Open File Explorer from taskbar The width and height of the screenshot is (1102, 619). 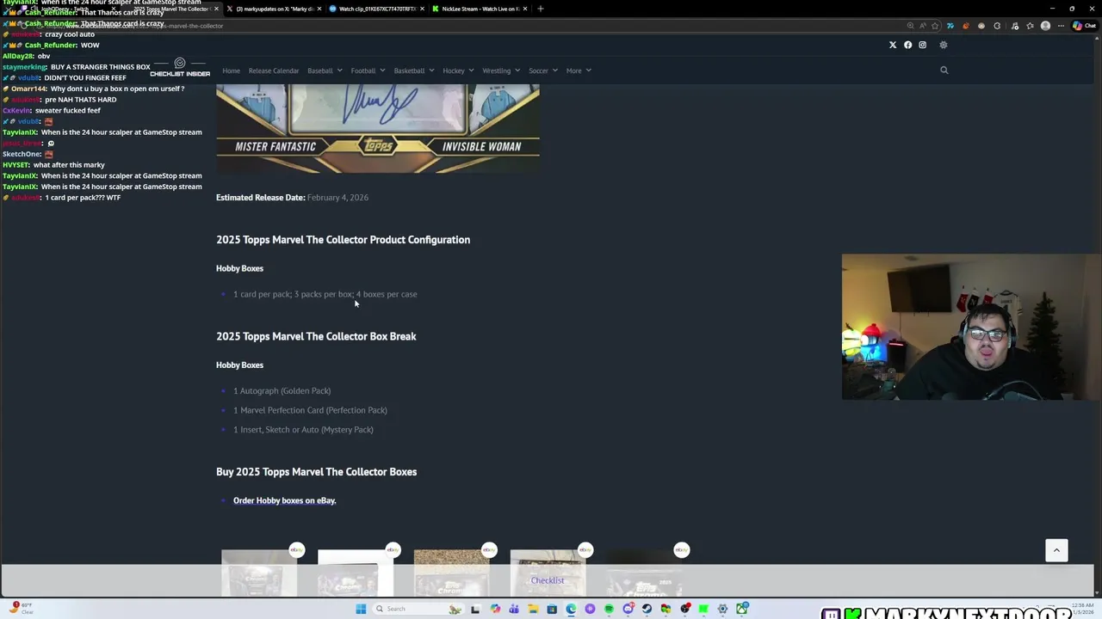click(533, 609)
